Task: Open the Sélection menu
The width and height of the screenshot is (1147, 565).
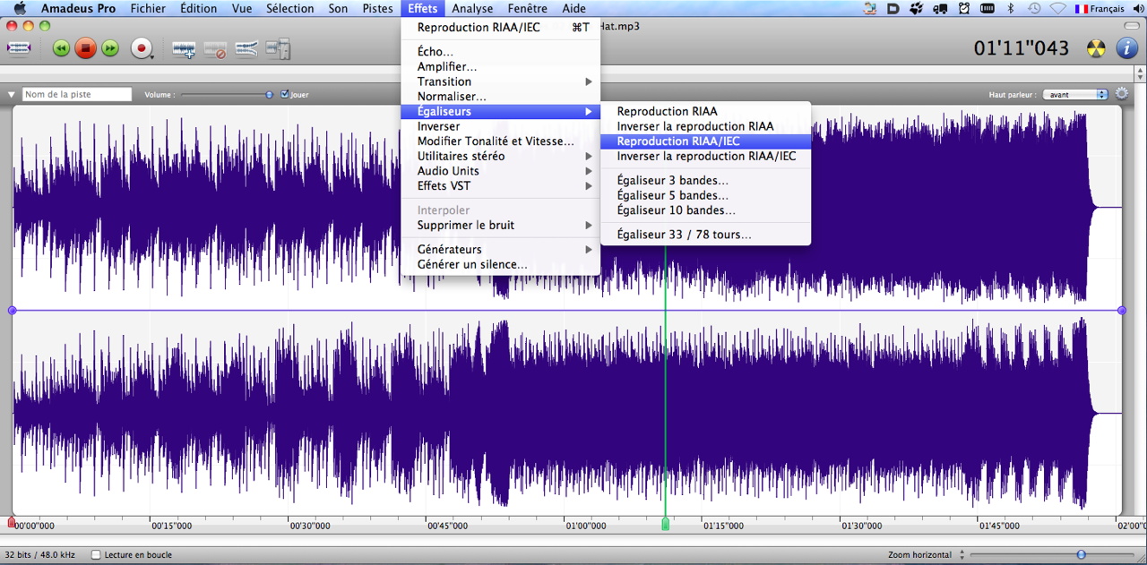Action: pos(290,8)
